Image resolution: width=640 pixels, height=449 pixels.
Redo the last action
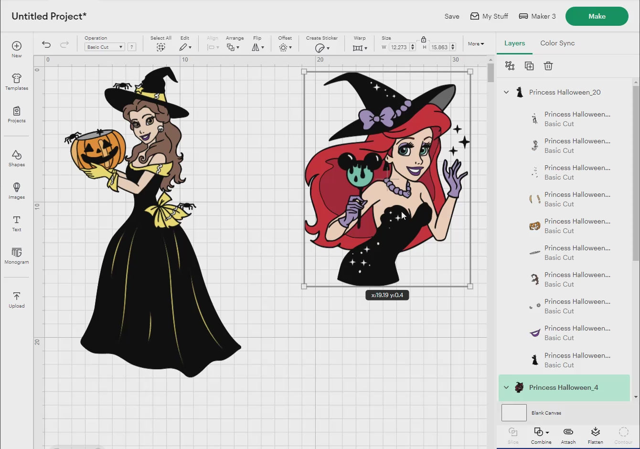(x=64, y=44)
